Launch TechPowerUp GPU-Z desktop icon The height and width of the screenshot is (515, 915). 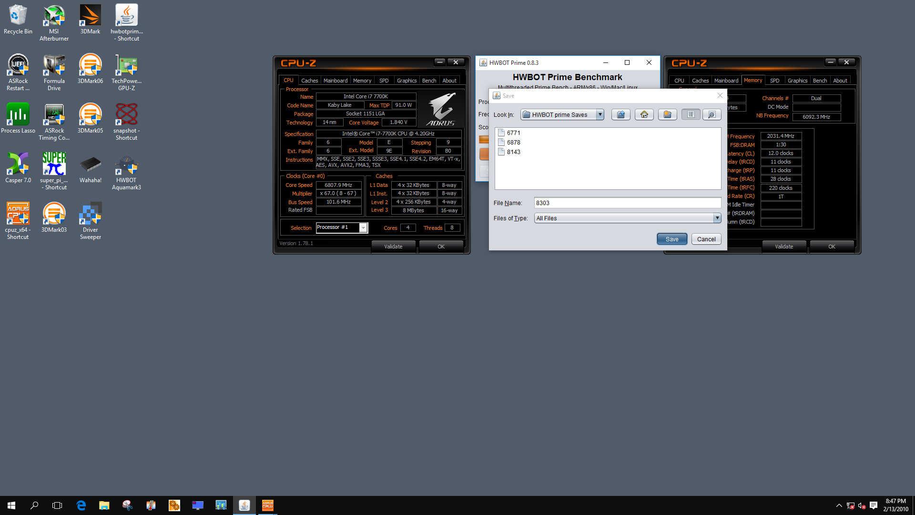pos(127,72)
